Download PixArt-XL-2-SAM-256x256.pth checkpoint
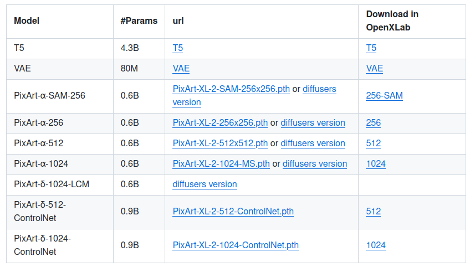The height and width of the screenshot is (272, 470). click(231, 89)
